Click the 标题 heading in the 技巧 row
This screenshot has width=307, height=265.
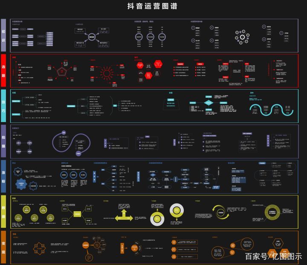coord(14,93)
